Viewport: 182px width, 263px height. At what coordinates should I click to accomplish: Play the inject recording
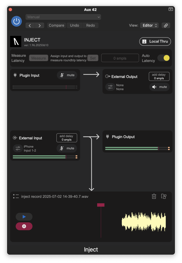click(24, 217)
